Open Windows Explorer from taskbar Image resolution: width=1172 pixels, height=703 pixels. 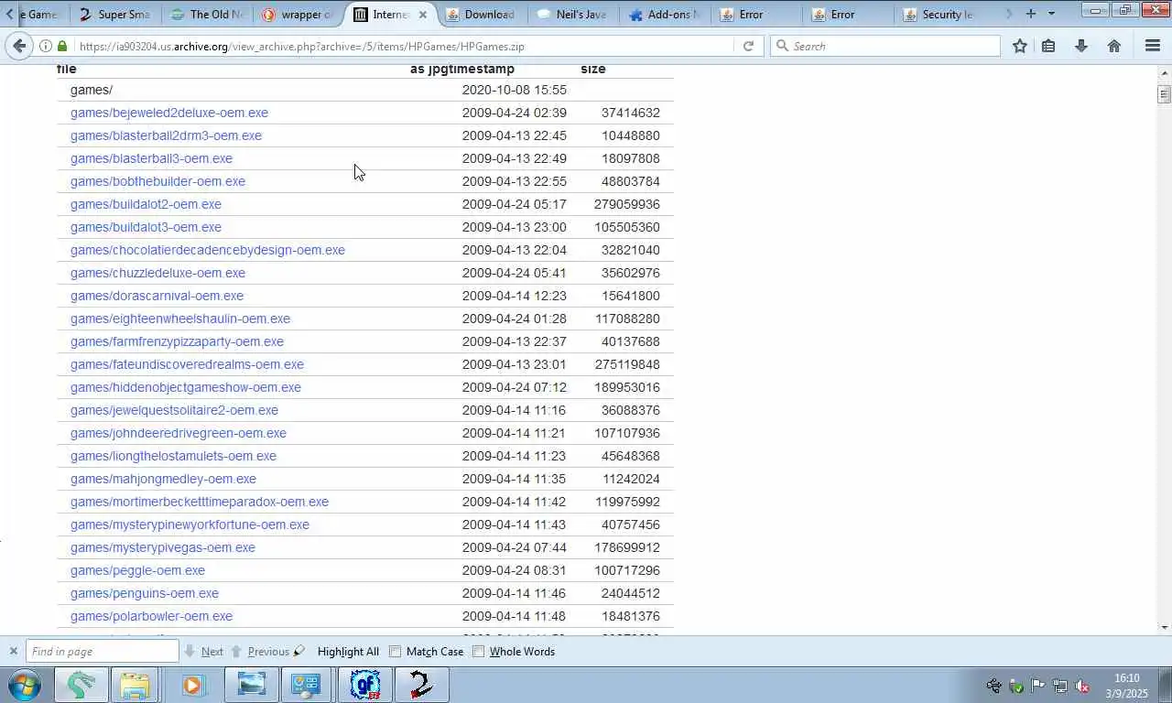pos(135,685)
